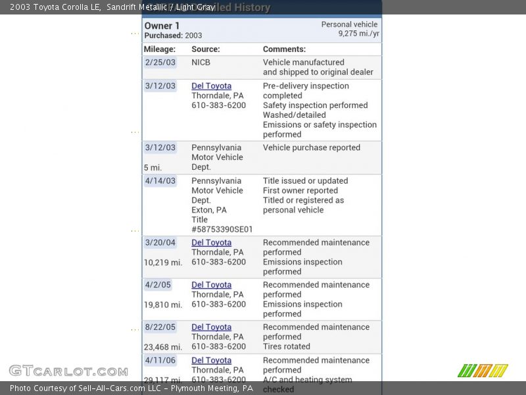Image resolution: width=526 pixels, height=395 pixels.
Task: Click the Purchased: 2003 text
Action: 173,36
